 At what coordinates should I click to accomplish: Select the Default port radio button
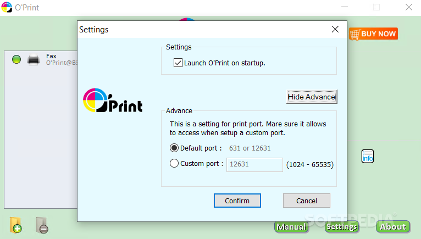pyautogui.click(x=174, y=148)
